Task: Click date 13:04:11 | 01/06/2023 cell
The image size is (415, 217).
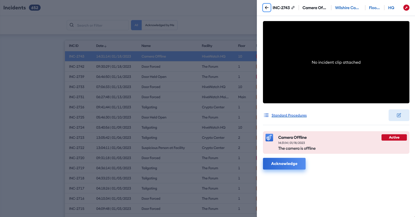Action: click(x=113, y=148)
